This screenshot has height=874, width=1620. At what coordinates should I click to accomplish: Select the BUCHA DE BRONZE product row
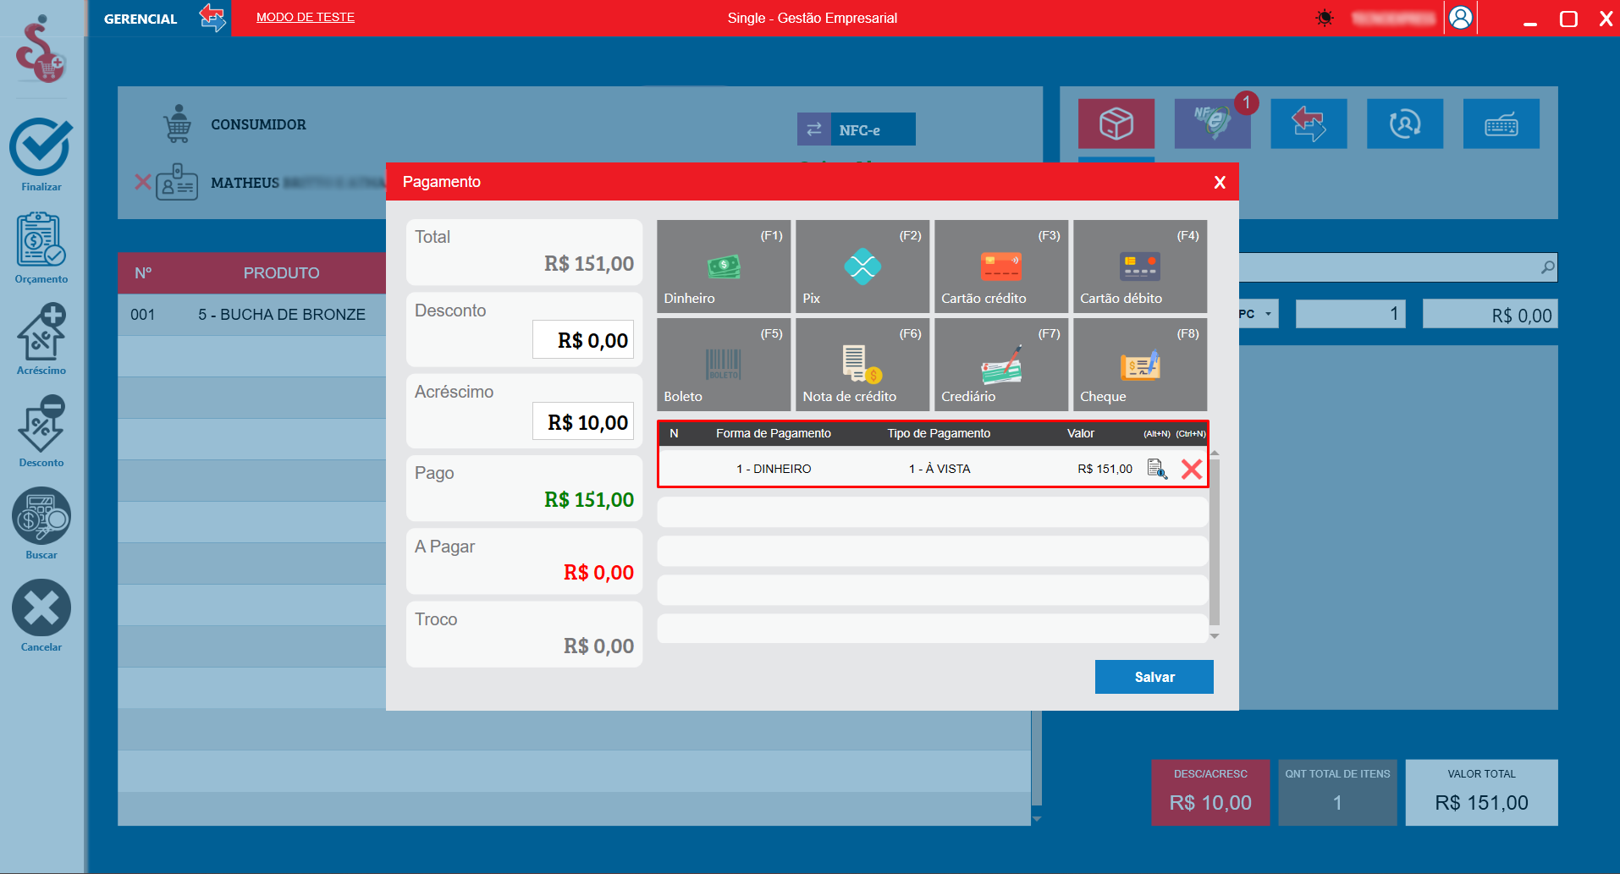[252, 315]
